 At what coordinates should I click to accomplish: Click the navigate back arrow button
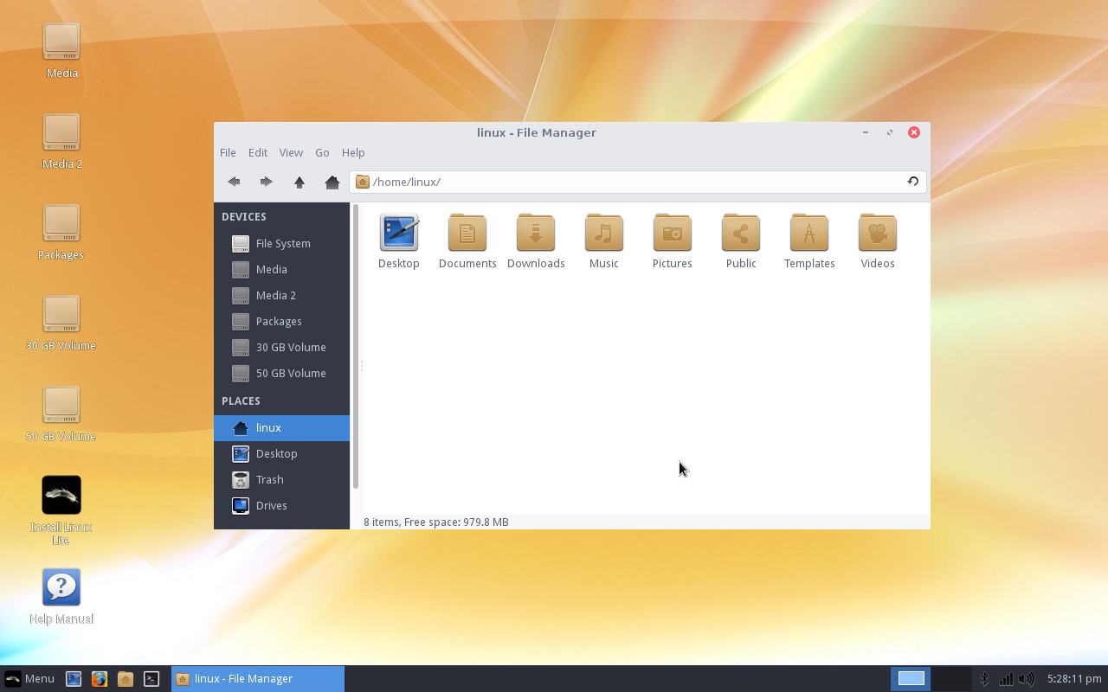point(233,182)
